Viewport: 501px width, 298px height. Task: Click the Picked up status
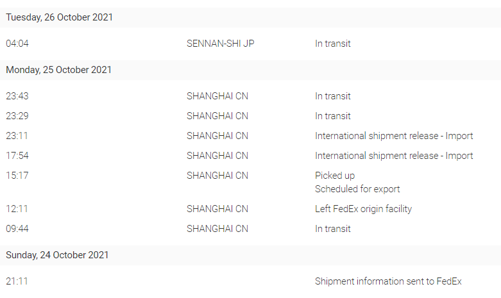[x=335, y=176]
